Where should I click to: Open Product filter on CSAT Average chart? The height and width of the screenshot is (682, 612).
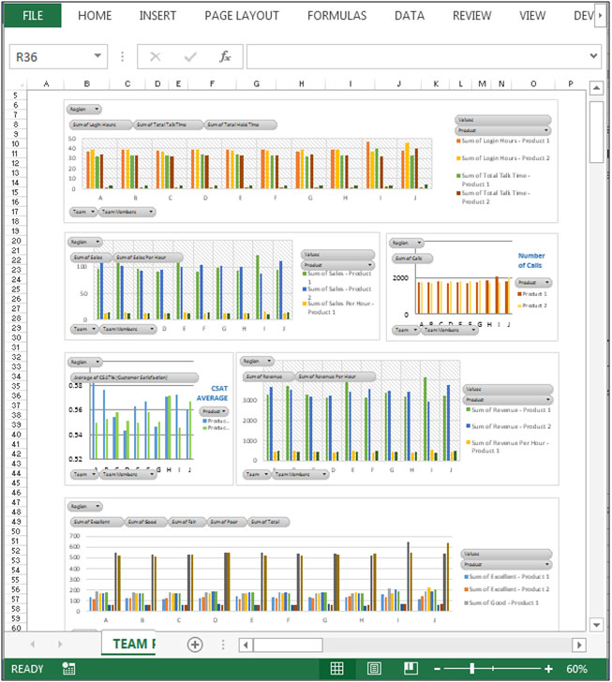tap(214, 411)
